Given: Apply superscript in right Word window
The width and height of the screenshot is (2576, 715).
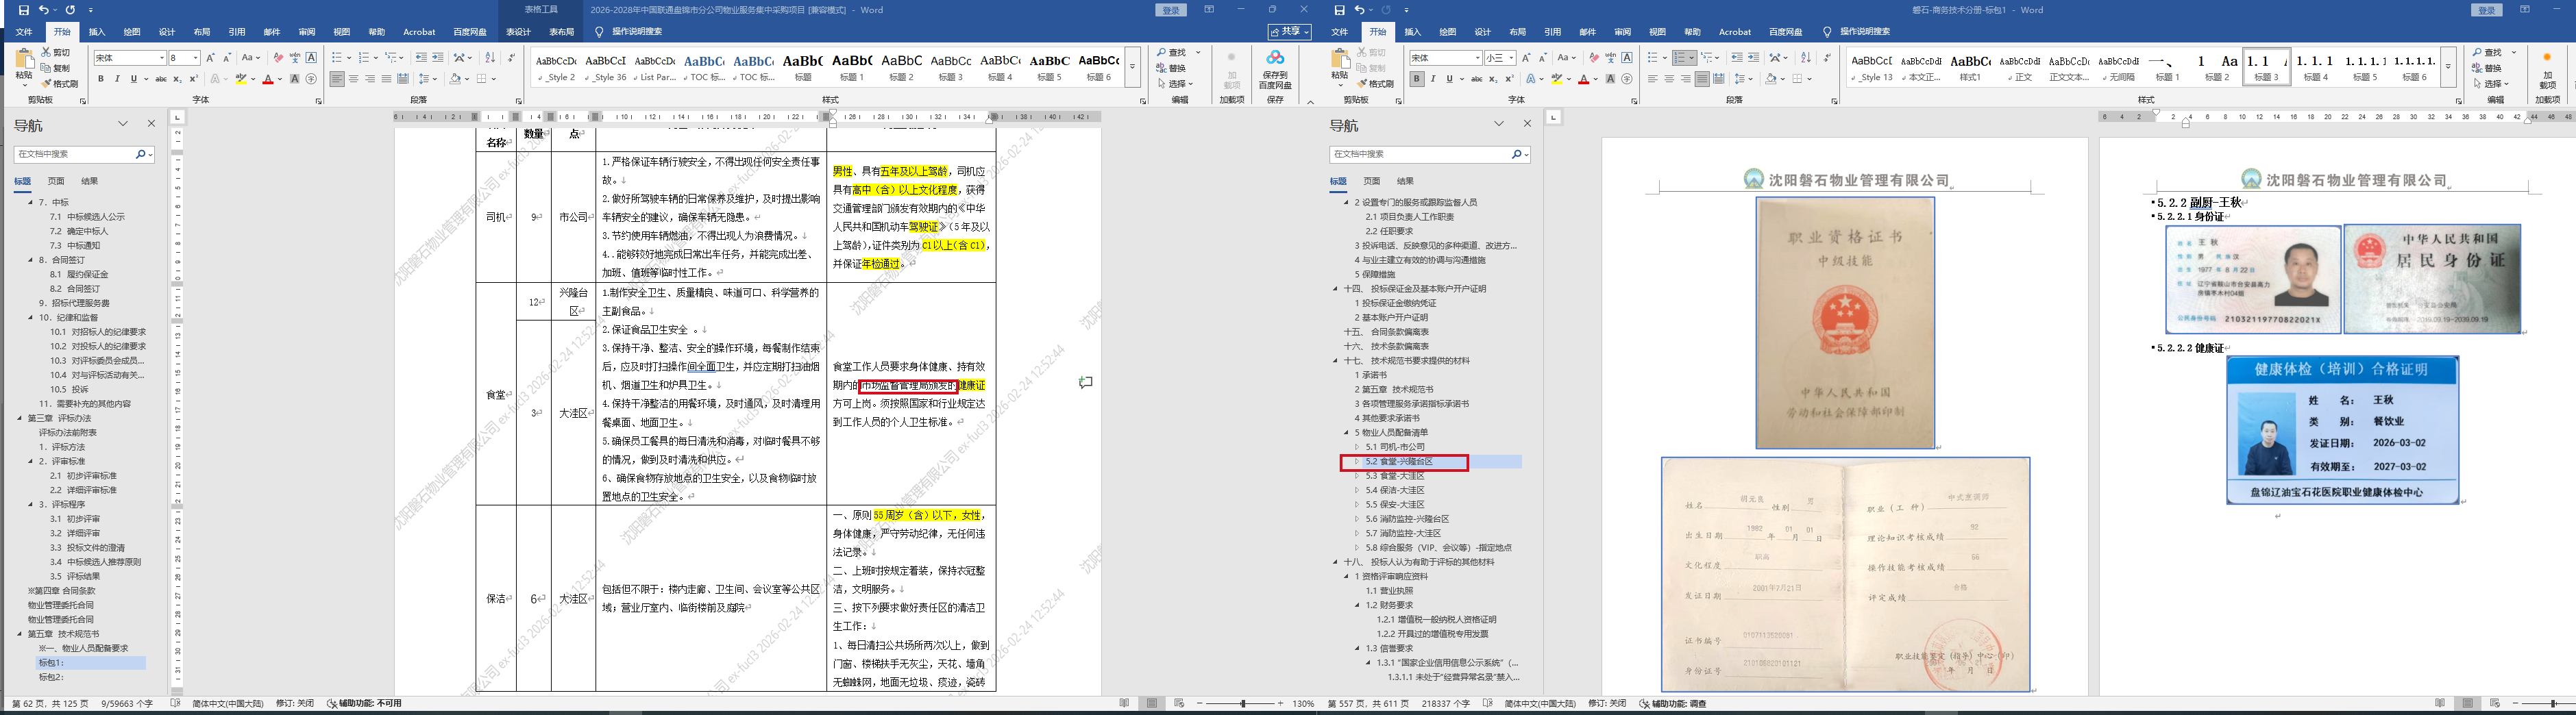Looking at the screenshot, I should pyautogui.click(x=1509, y=79).
